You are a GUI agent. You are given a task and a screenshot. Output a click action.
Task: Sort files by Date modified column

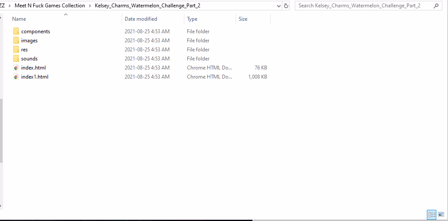(x=141, y=19)
